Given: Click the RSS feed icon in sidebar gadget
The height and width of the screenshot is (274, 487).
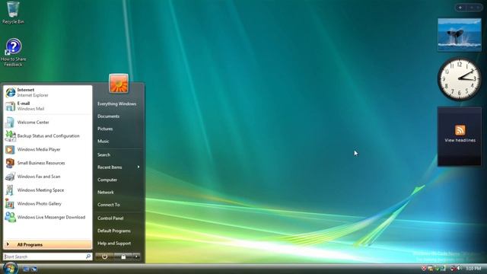Looking at the screenshot, I should 460,130.
